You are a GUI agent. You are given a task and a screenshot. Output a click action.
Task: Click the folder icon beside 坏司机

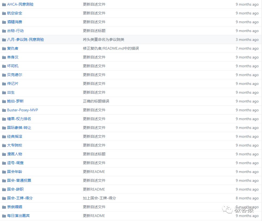click(x=4, y=66)
